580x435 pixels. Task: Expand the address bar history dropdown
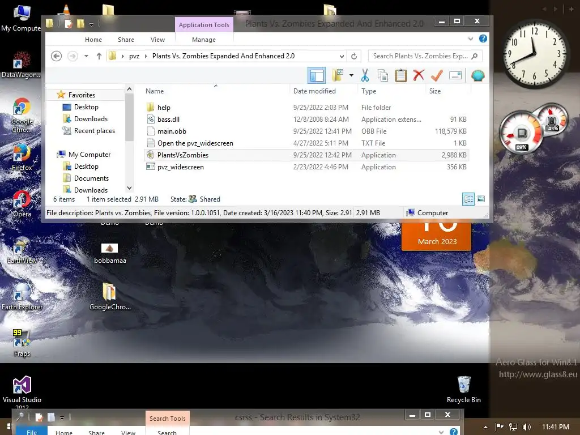pos(342,56)
